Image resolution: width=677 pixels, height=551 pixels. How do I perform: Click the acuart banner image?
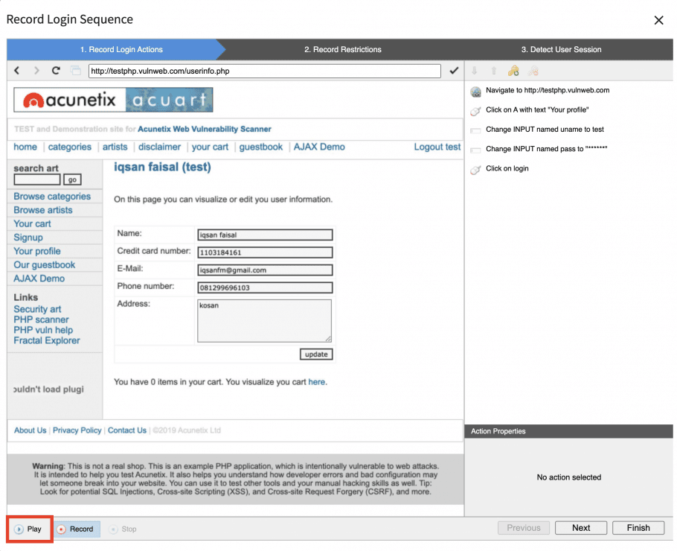click(170, 100)
